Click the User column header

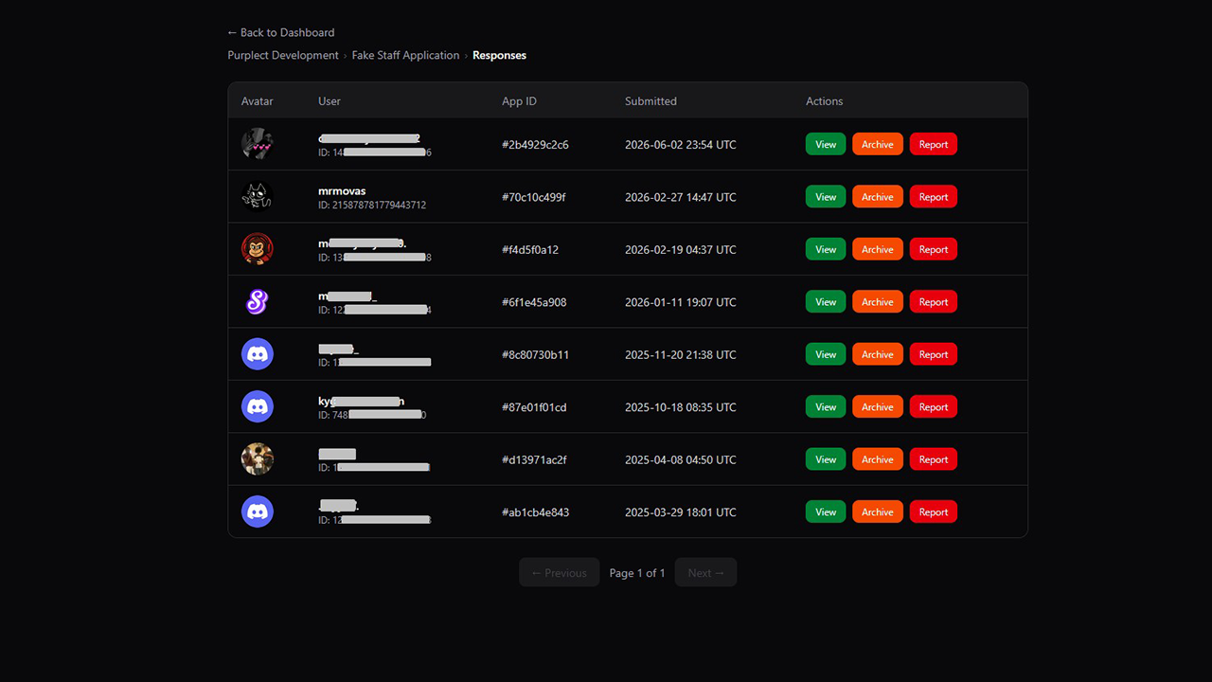(330, 101)
